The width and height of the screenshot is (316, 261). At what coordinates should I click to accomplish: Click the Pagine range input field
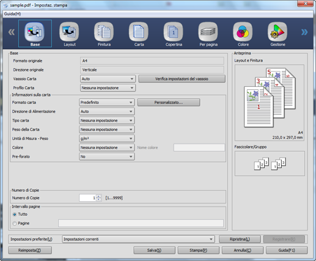coord(141,223)
